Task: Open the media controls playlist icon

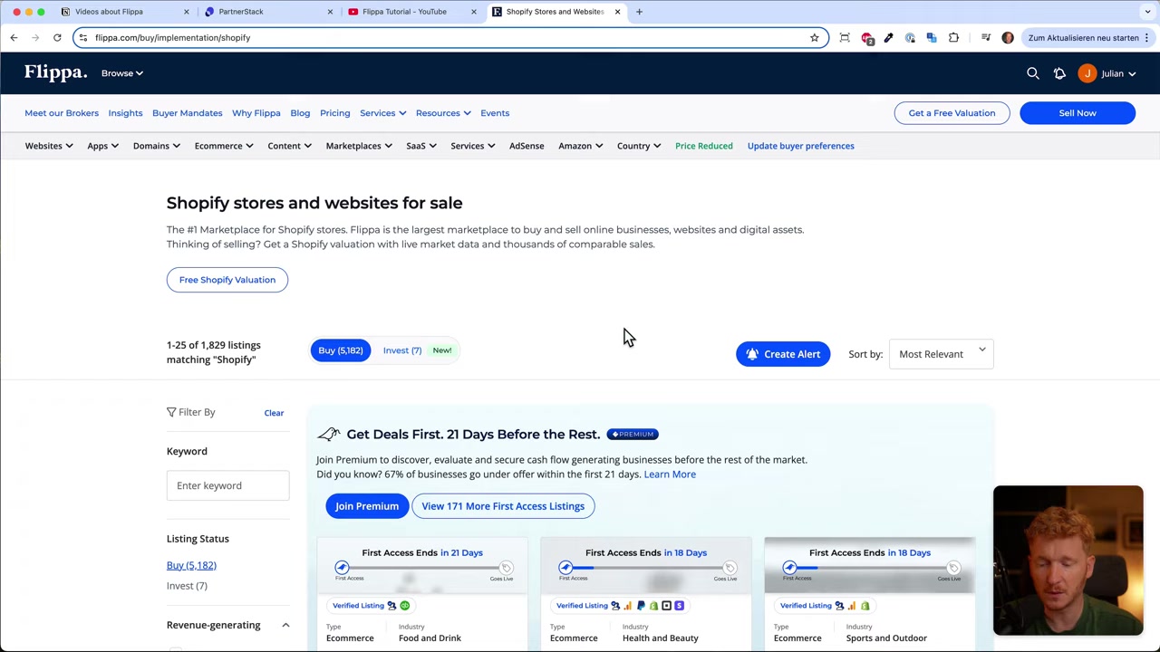Action: (x=986, y=37)
